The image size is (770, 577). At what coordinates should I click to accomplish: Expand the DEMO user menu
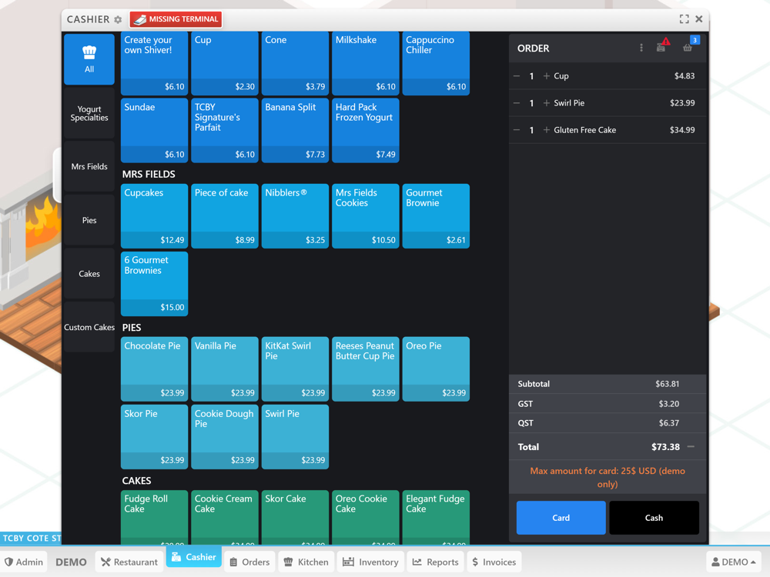(734, 562)
